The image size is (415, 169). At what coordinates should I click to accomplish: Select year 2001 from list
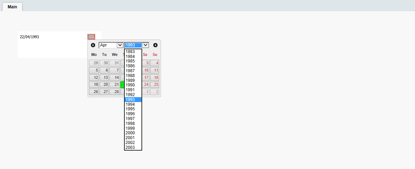click(133, 138)
